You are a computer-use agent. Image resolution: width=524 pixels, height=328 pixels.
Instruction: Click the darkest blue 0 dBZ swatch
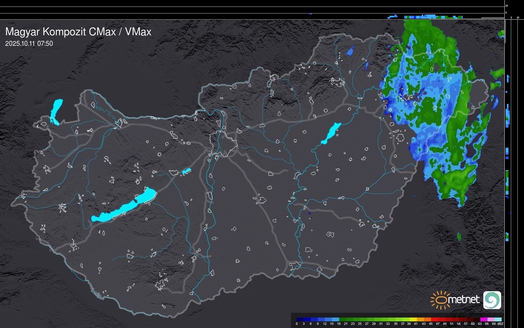click(x=300, y=320)
